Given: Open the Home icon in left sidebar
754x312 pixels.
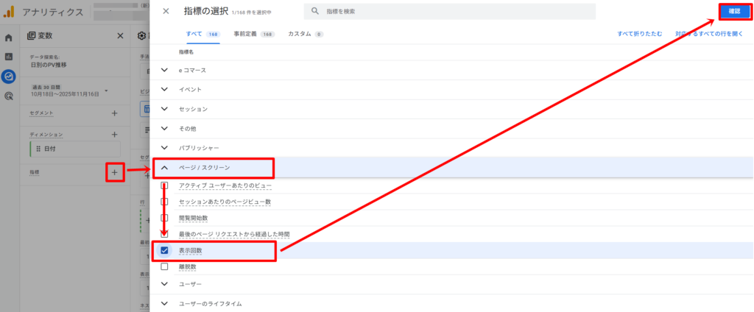Looking at the screenshot, I should click(x=9, y=38).
